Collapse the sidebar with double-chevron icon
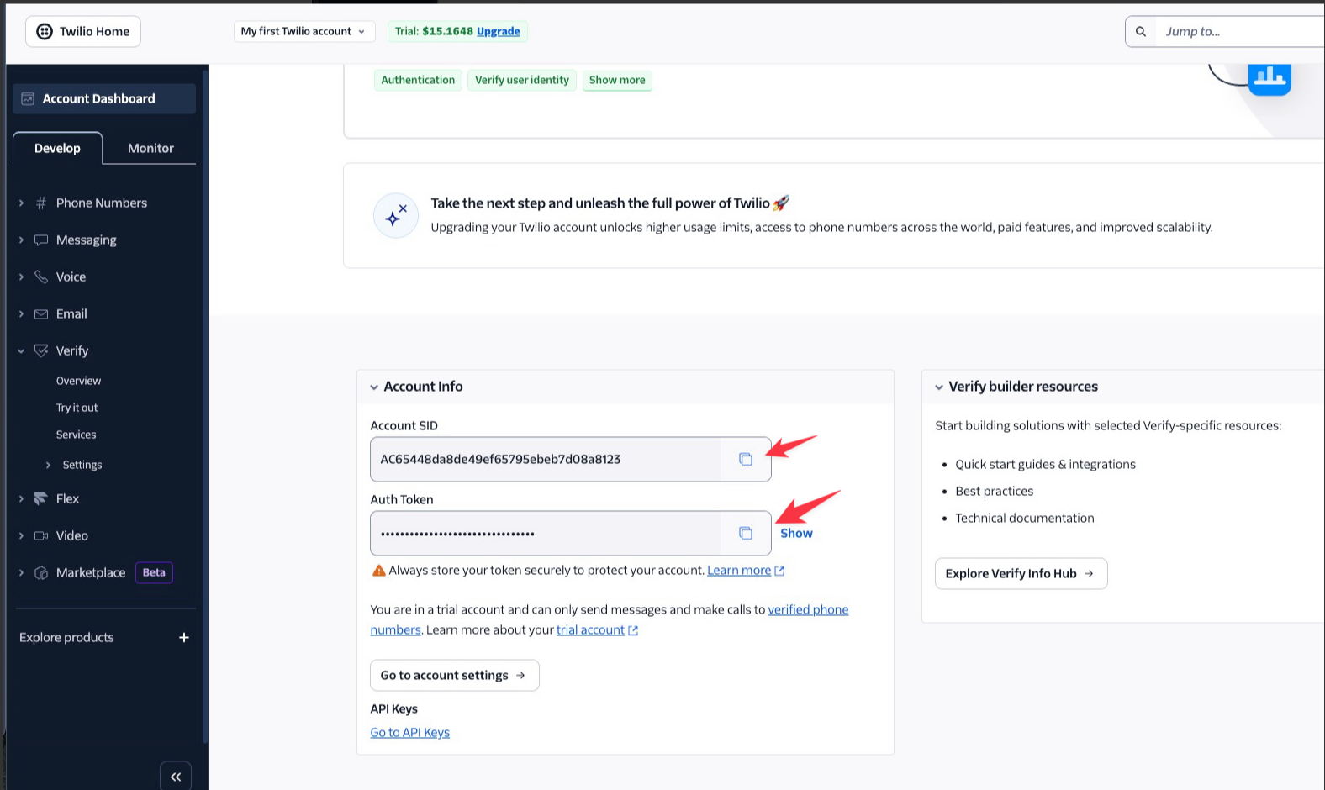The image size is (1325, 790). point(176,777)
